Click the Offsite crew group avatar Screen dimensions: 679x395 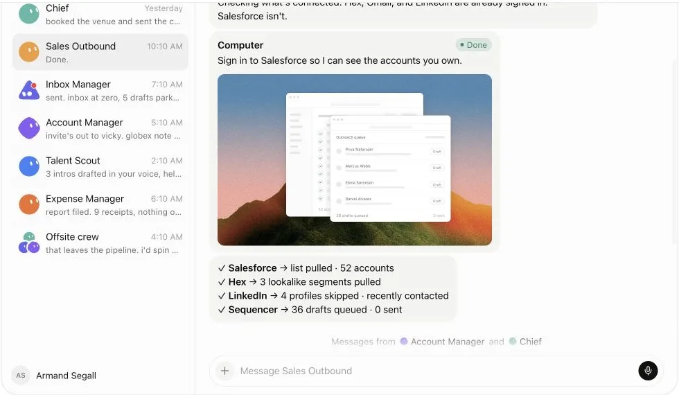tap(29, 243)
